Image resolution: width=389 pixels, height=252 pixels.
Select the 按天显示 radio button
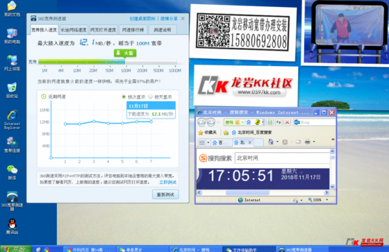pos(150,97)
